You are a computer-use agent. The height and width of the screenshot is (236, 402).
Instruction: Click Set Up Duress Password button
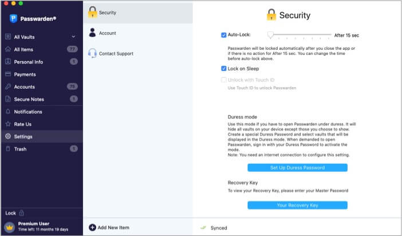click(x=297, y=167)
